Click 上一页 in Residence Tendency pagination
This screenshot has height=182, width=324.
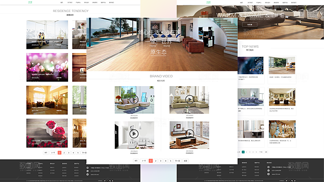(53, 153)
